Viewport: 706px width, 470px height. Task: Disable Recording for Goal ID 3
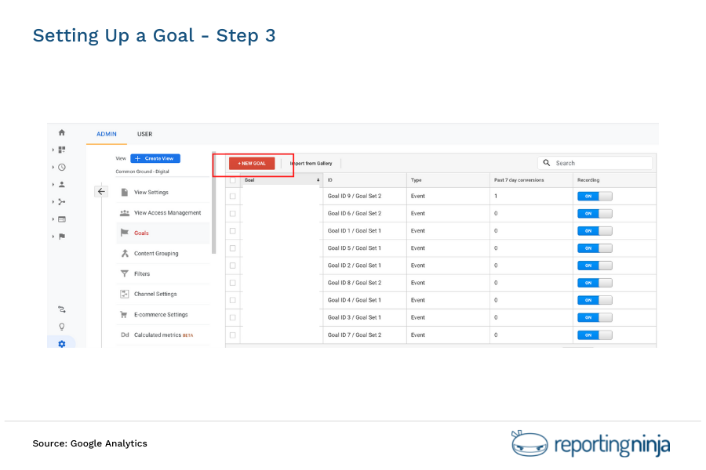pyautogui.click(x=595, y=317)
